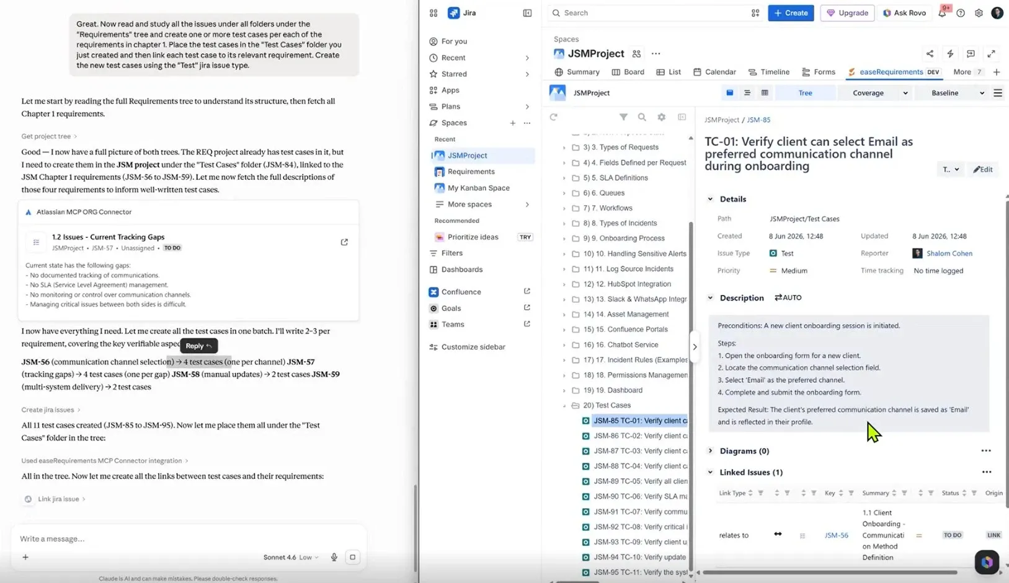Open the Jira app switcher grid icon
Screen dimensions: 1009x583
coord(433,12)
